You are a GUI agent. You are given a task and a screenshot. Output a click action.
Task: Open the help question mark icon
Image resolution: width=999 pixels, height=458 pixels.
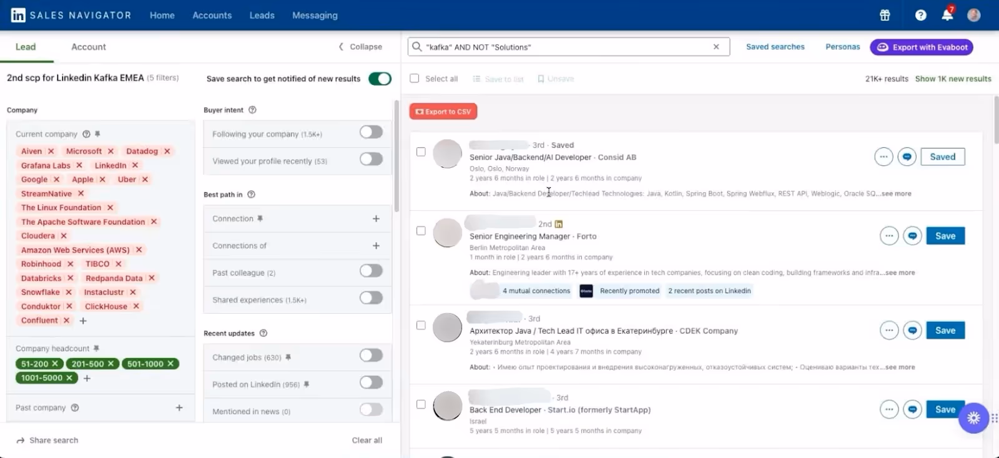(x=920, y=15)
